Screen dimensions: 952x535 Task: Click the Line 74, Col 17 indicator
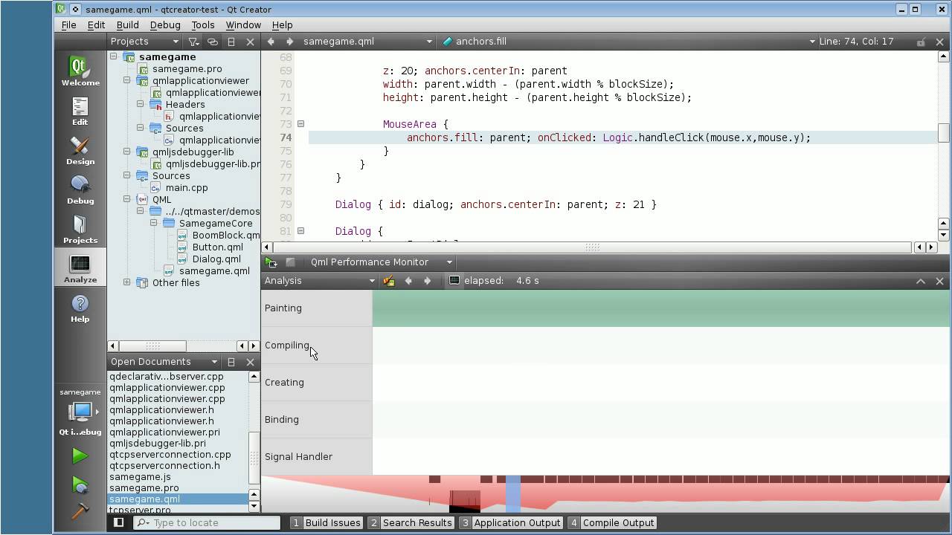coord(856,42)
